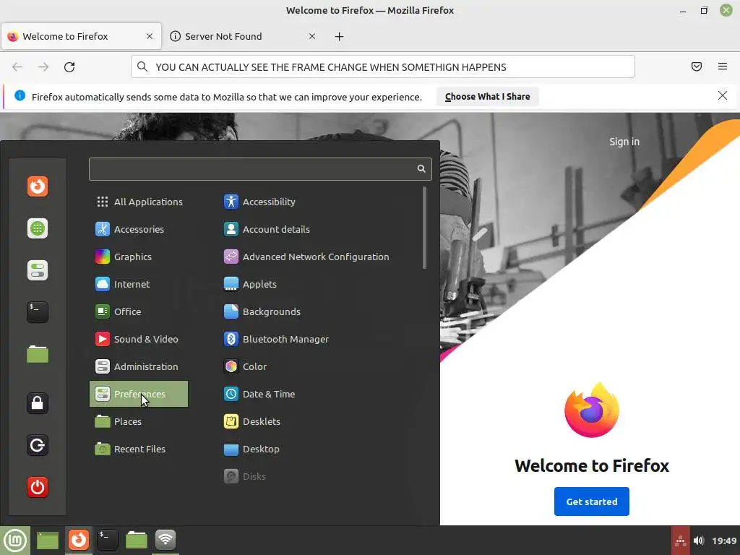The height and width of the screenshot is (555, 740).
Task: Open Terminal from the taskbar
Action: point(108,541)
